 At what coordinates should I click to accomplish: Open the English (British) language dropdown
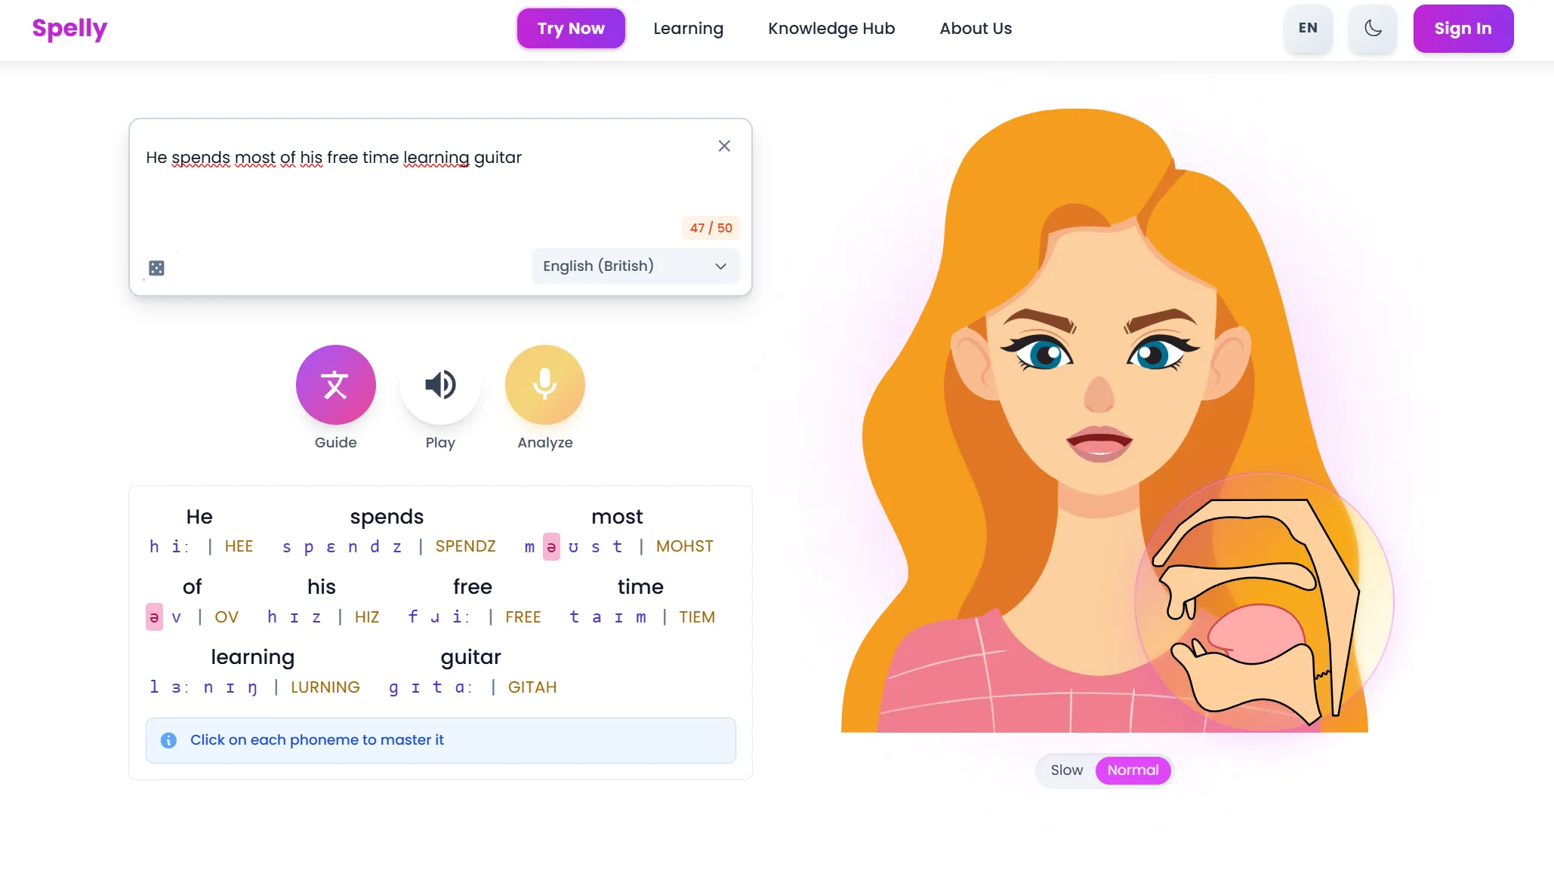coord(635,266)
